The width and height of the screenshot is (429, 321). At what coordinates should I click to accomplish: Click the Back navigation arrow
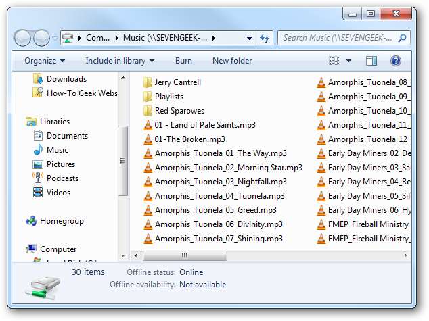(x=23, y=38)
